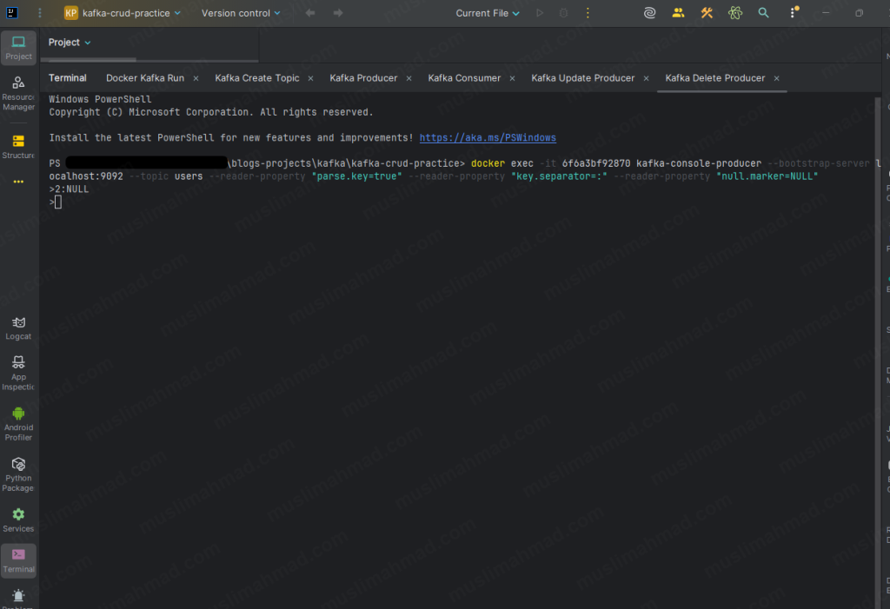The image size is (890, 609).
Task: Debug the current file
Action: coord(563,12)
